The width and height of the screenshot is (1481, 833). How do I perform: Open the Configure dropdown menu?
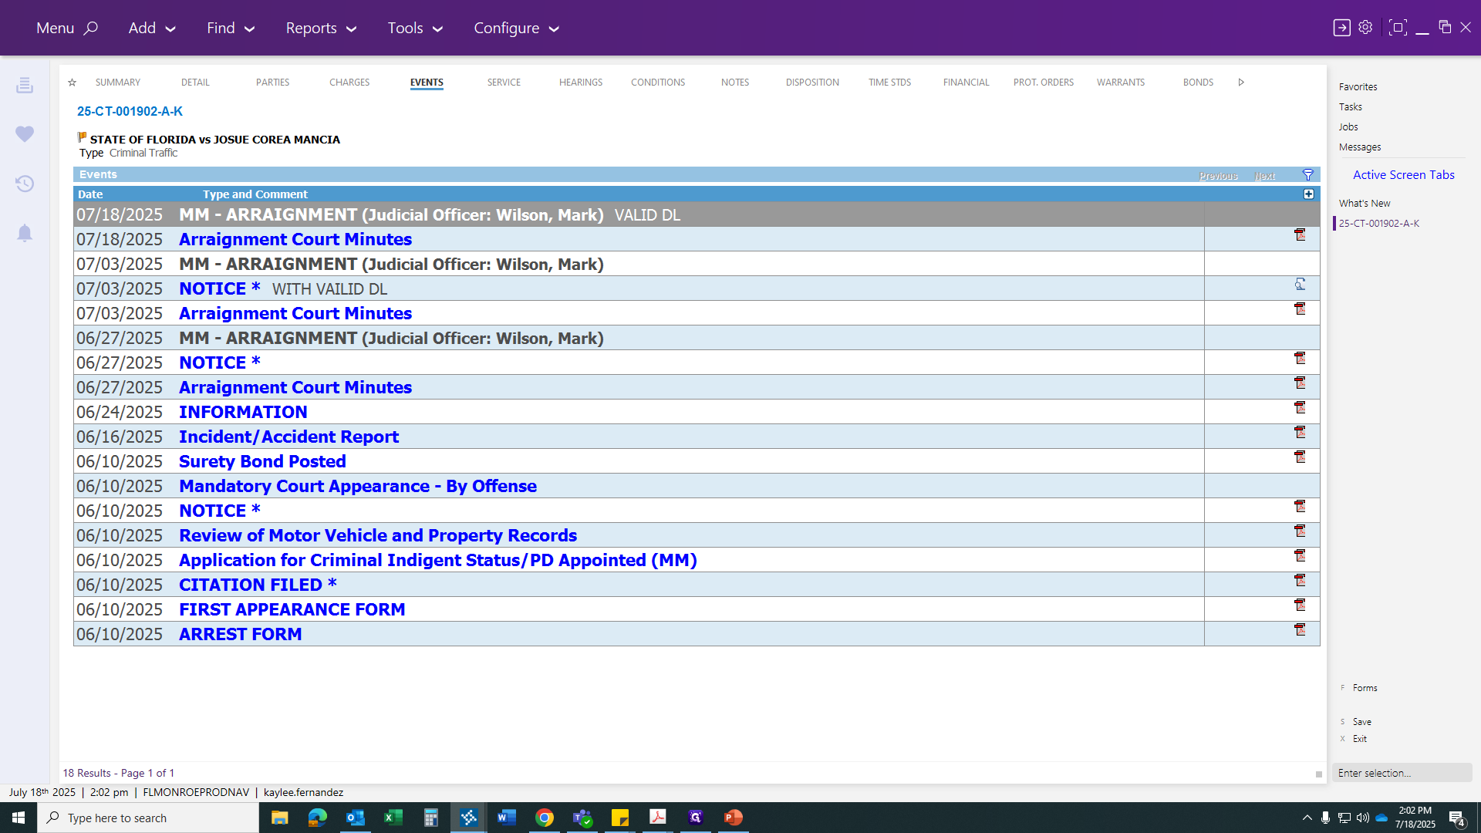(x=516, y=29)
